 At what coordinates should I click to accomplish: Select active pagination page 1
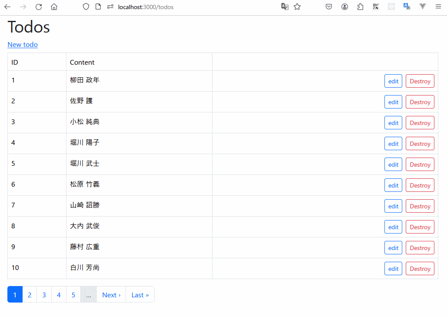click(15, 295)
